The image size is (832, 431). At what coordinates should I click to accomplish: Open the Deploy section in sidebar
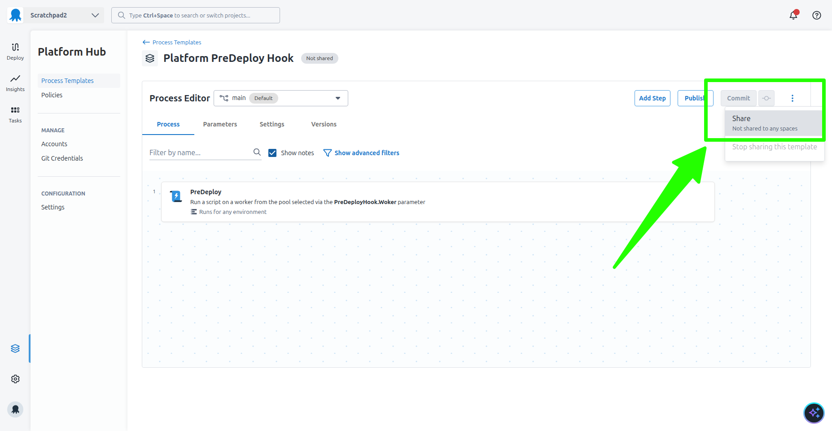(x=15, y=51)
